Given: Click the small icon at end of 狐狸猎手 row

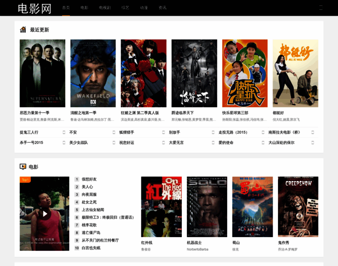Looking at the screenshot, I should click(163, 133).
